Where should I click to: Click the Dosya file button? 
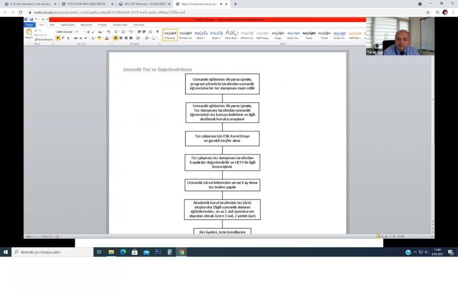pos(30,24)
